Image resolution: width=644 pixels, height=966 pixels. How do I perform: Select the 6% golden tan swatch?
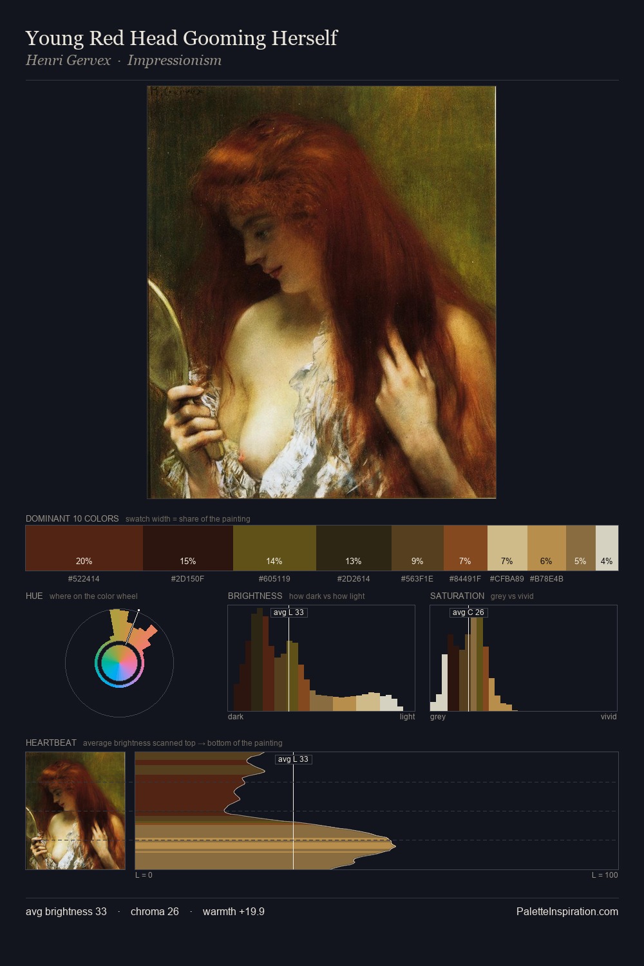click(x=547, y=548)
